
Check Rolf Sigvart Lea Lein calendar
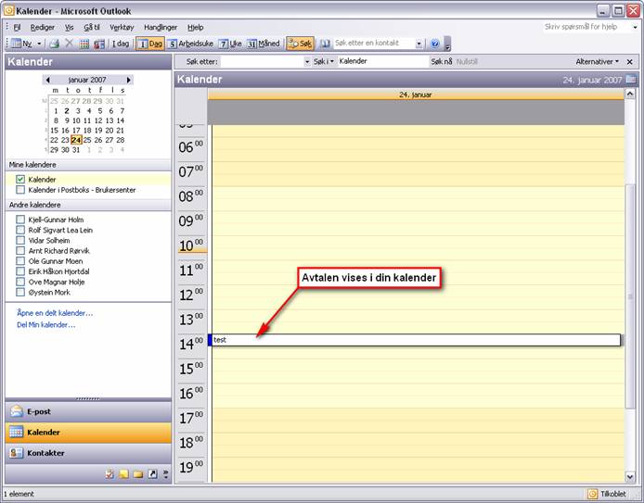tap(20, 230)
